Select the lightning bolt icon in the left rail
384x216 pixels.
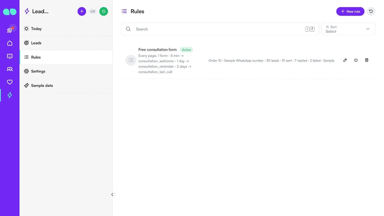click(x=10, y=95)
